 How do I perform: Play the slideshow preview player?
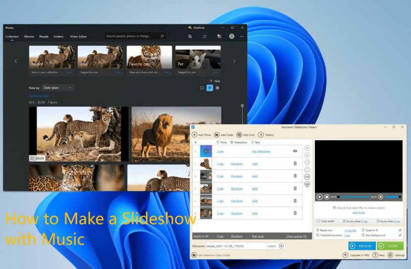coord(319,197)
